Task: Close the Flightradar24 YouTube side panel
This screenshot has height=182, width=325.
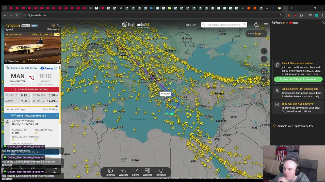Action: click(323, 23)
